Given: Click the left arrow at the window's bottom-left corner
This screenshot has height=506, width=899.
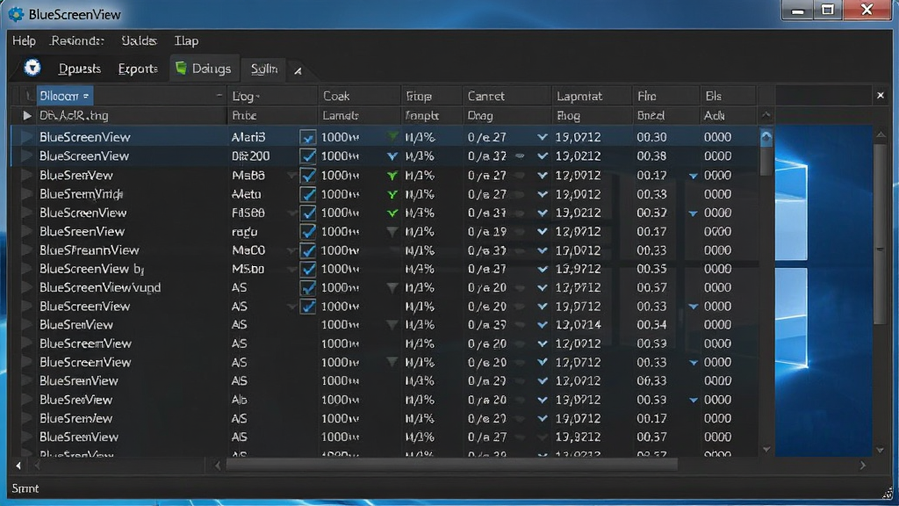Looking at the screenshot, I should click(x=18, y=466).
